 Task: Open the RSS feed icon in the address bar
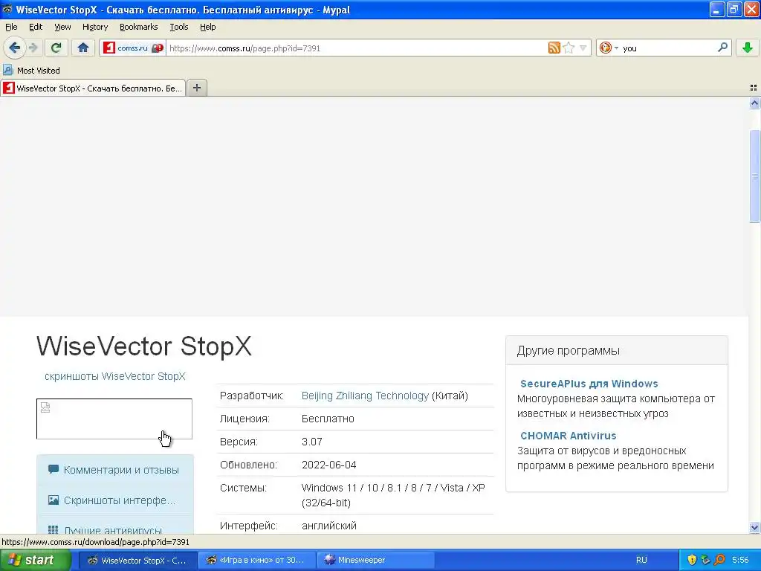point(554,48)
